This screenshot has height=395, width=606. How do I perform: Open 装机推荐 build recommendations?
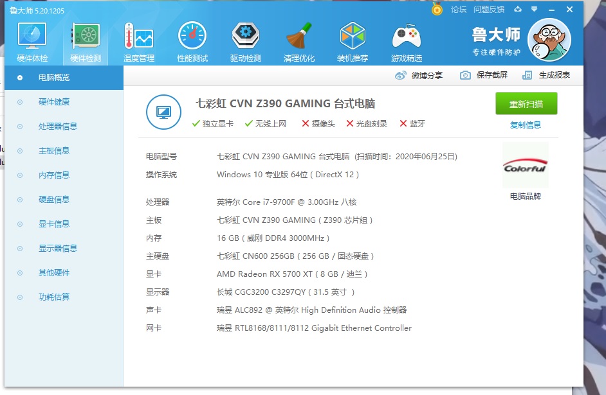(352, 42)
